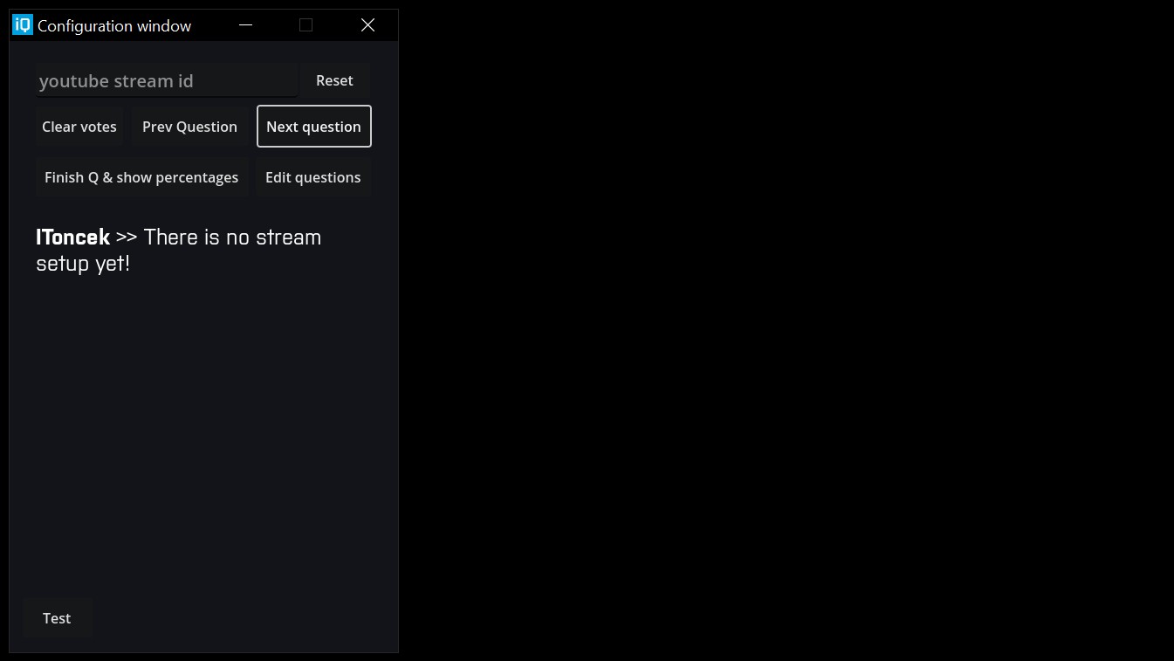
Task: Select the ITtoncek chat message text
Action: tap(178, 249)
